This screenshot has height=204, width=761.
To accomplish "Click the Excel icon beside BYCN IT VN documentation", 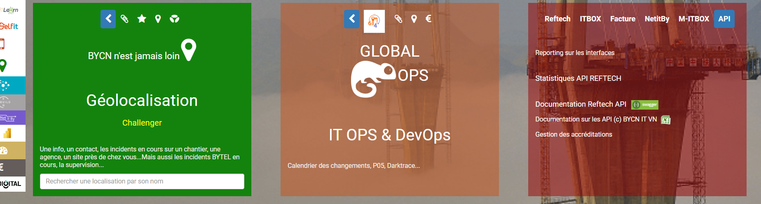I will (x=665, y=120).
